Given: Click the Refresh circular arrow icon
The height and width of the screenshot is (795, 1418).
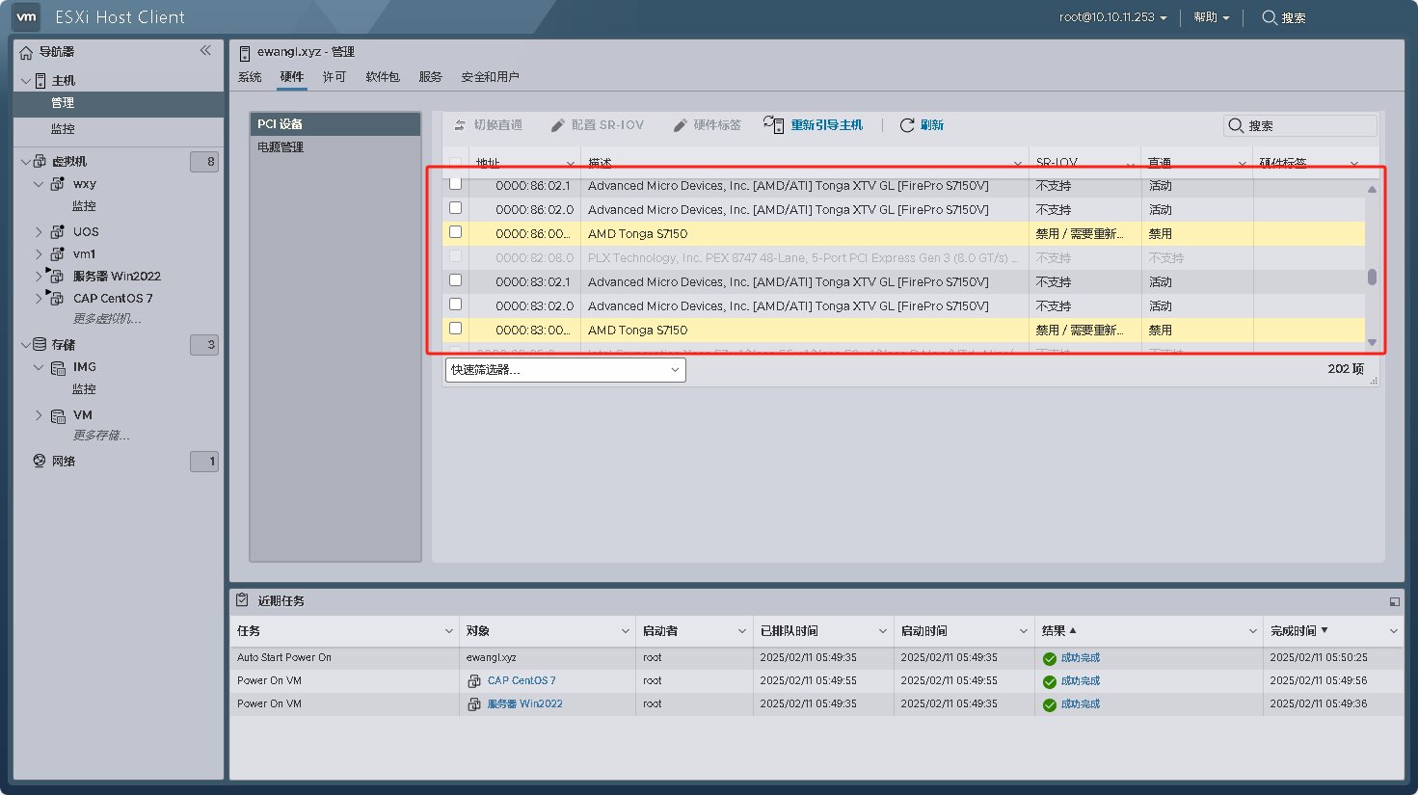Looking at the screenshot, I should [907, 125].
